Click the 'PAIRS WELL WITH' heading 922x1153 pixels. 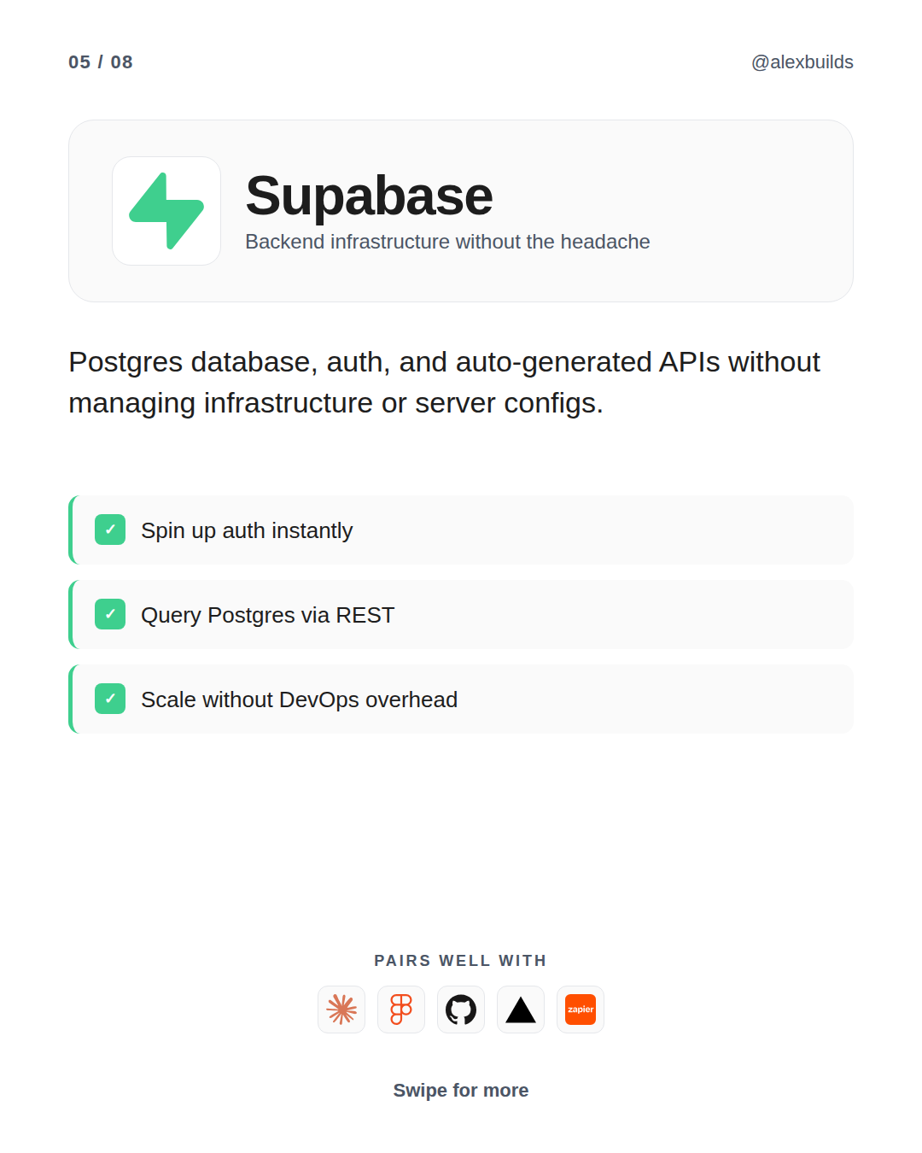click(461, 961)
